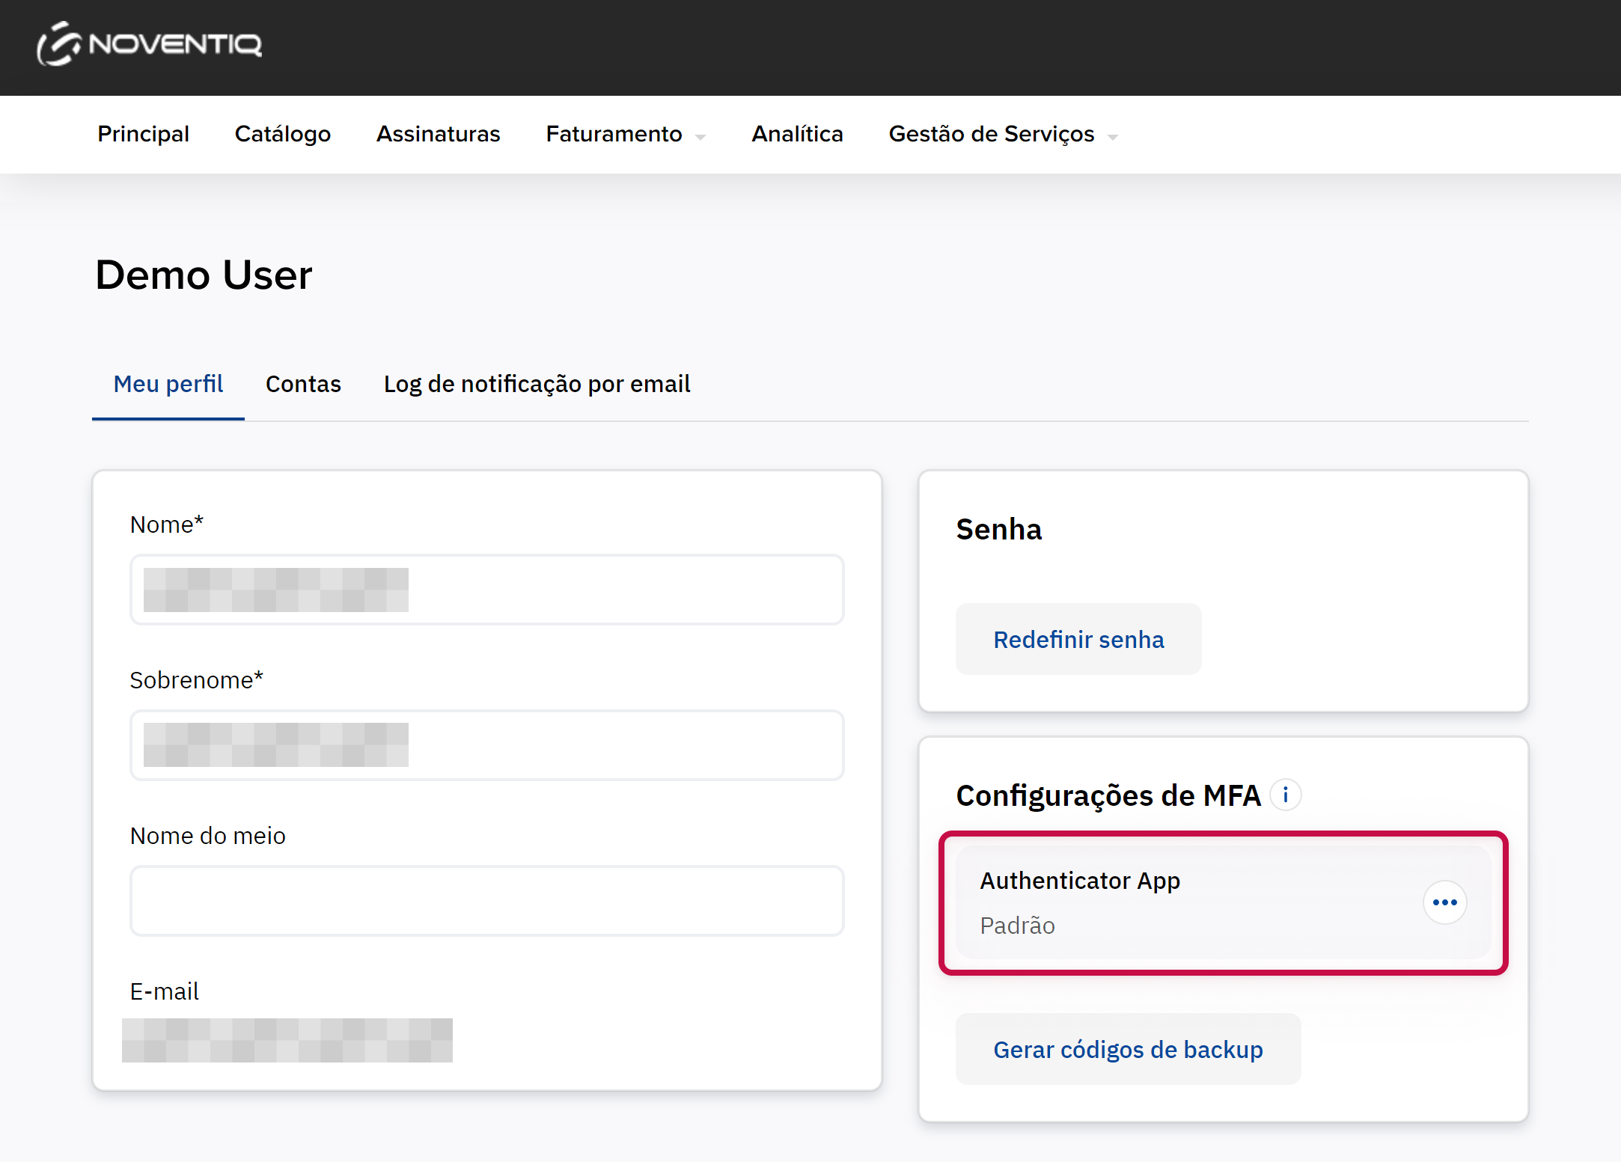Open Authenticator App three-dots menu
The width and height of the screenshot is (1621, 1162).
[x=1444, y=902]
